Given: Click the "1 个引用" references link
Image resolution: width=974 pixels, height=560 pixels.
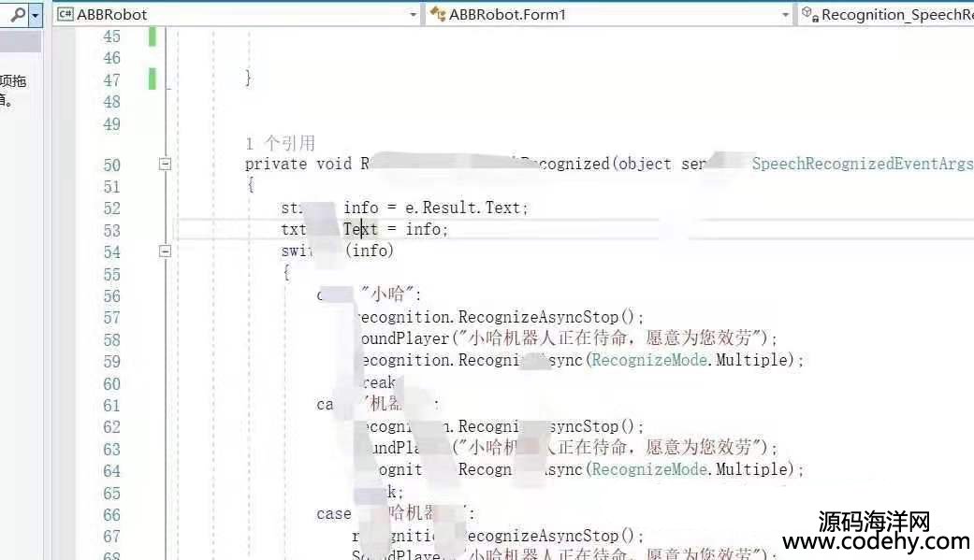Looking at the screenshot, I should (280, 143).
